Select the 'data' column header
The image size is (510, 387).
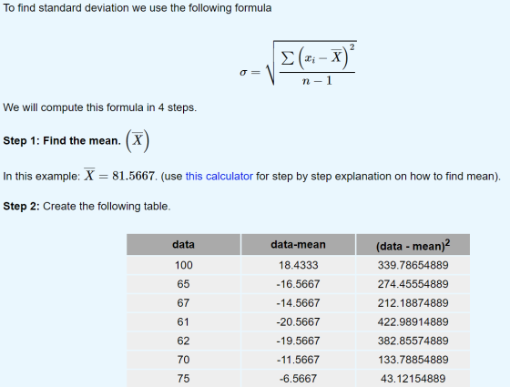(183, 244)
